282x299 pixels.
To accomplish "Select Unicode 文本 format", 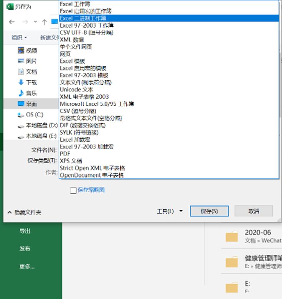I will pos(169,90).
